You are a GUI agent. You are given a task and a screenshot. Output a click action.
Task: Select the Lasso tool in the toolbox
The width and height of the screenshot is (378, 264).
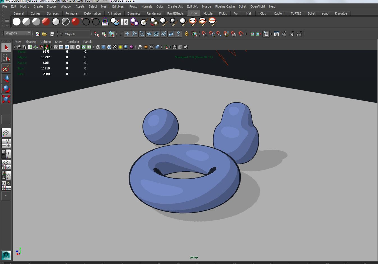pyautogui.click(x=6, y=58)
